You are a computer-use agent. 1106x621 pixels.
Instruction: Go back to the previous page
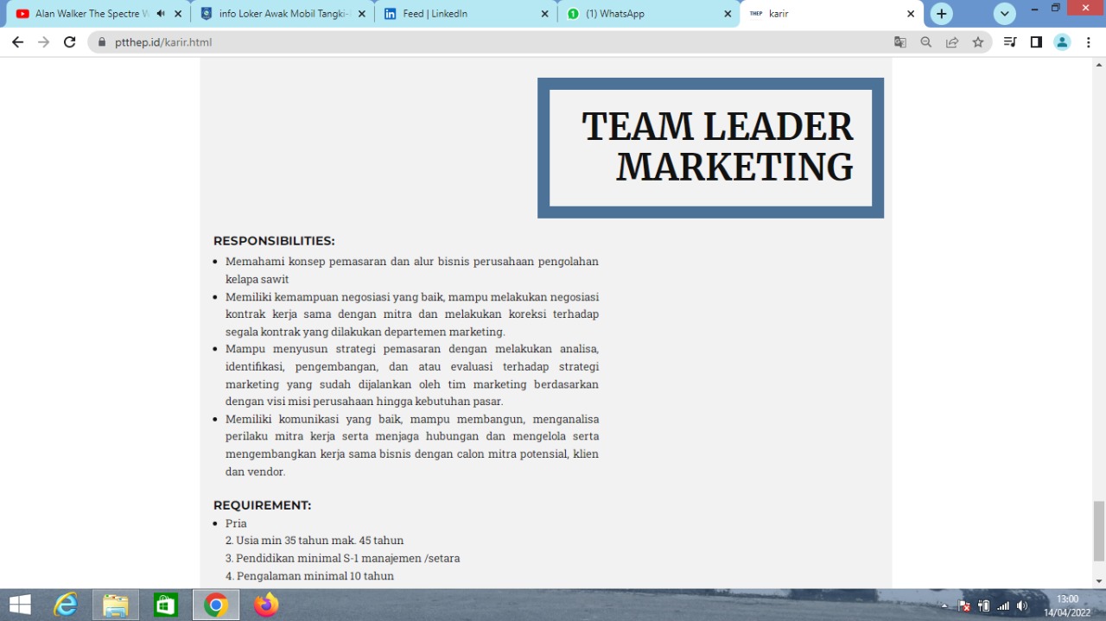click(17, 42)
